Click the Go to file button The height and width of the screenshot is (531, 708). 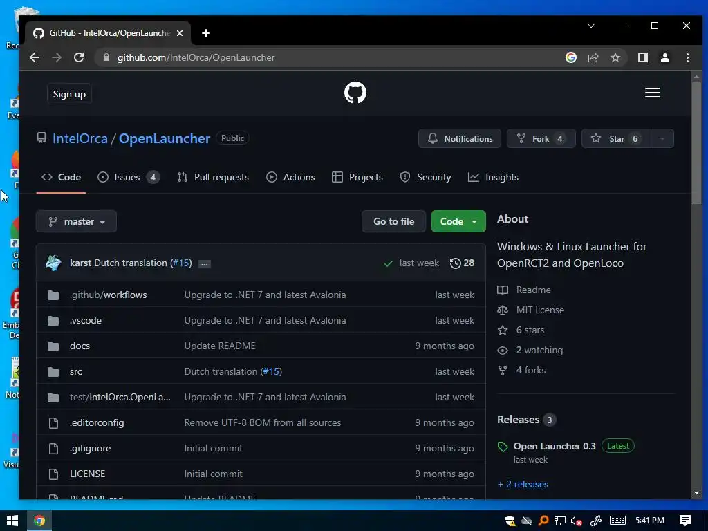click(393, 222)
